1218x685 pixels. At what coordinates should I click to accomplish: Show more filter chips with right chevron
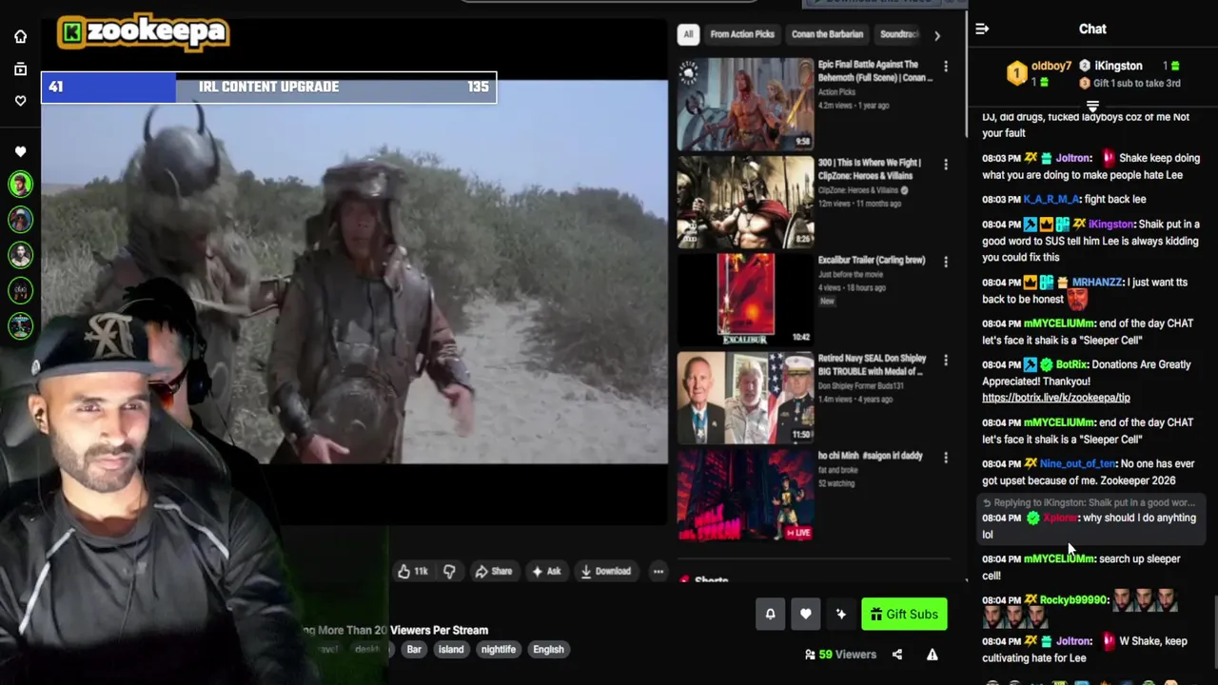pyautogui.click(x=937, y=36)
